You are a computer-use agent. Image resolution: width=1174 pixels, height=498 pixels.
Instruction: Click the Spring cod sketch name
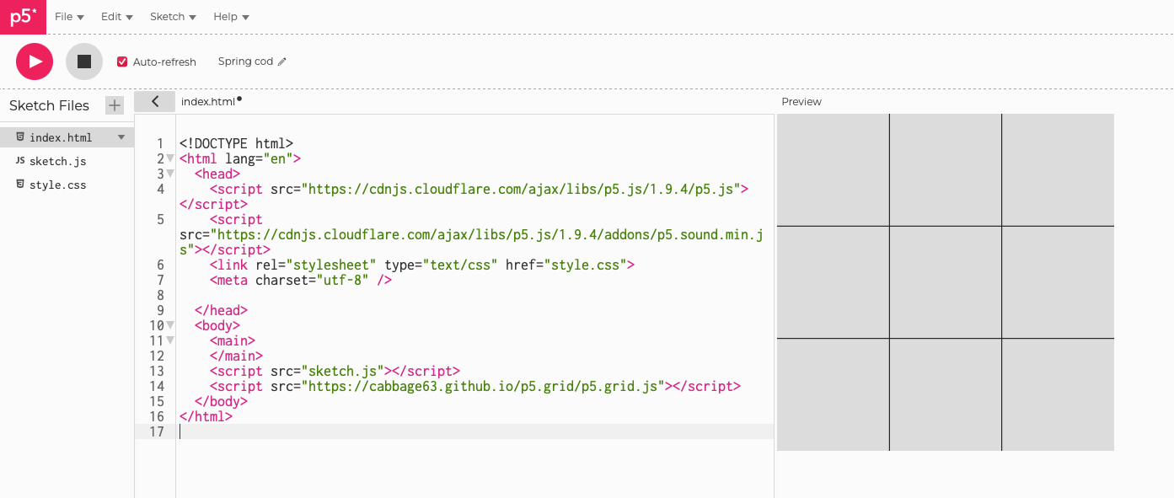click(245, 62)
